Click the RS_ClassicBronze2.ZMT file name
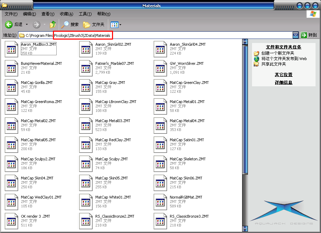Screen dimensions: 321x233 pyautogui.click(x=115, y=216)
